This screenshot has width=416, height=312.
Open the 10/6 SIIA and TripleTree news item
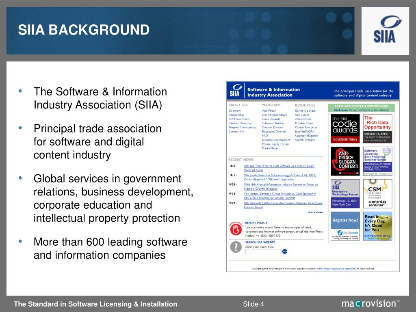[x=279, y=168]
